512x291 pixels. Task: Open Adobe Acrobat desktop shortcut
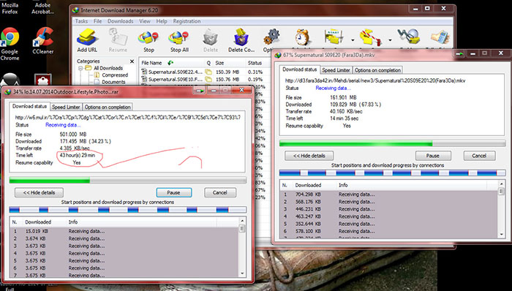[x=42, y=8]
